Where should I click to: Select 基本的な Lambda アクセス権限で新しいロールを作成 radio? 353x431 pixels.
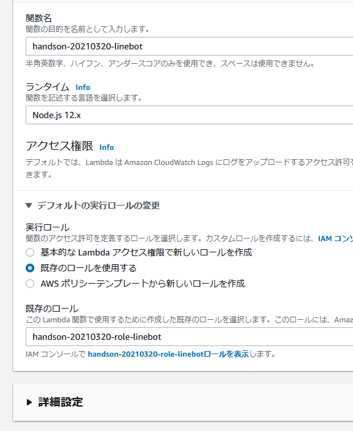pyautogui.click(x=30, y=252)
